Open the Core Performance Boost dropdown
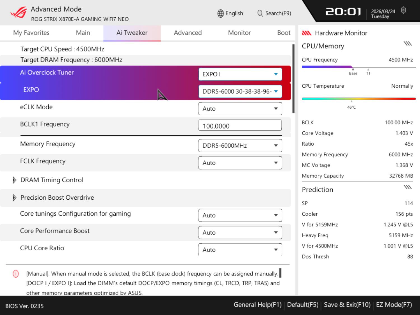Viewport: 420px width, 315px height. pos(240,233)
